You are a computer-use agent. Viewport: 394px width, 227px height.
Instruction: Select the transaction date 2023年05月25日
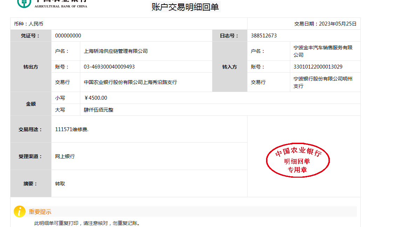click(338, 24)
